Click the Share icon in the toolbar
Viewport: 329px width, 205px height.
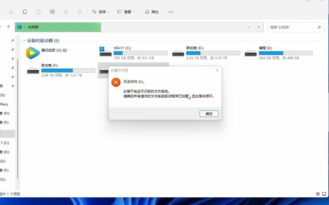coord(66,12)
